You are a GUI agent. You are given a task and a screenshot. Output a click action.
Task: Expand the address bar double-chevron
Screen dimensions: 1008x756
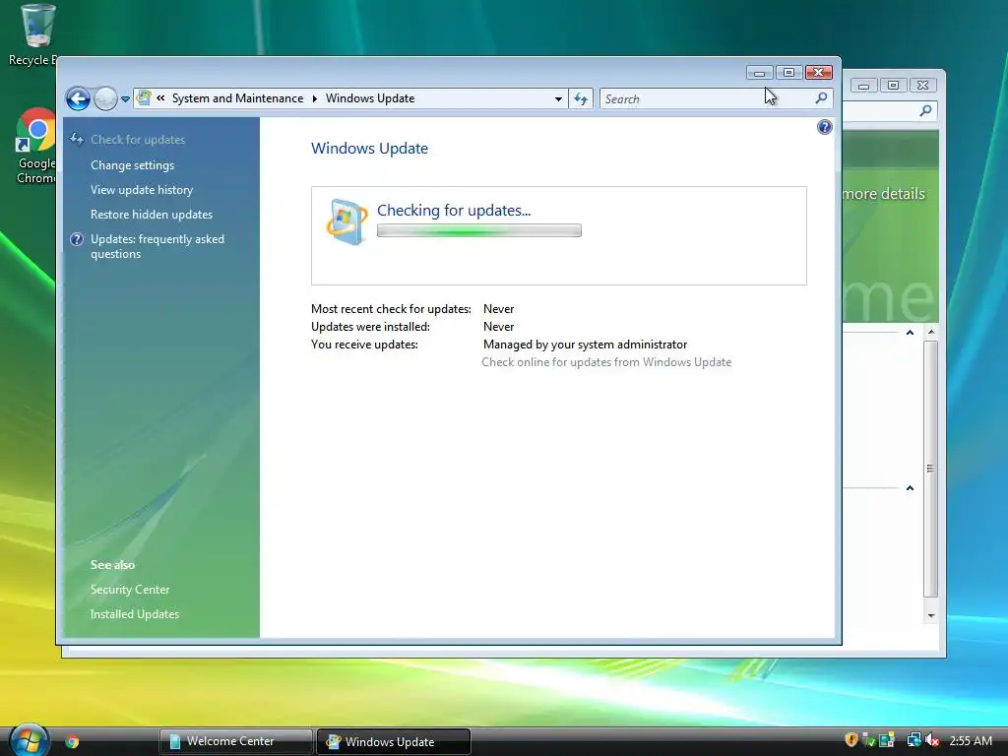pos(160,98)
